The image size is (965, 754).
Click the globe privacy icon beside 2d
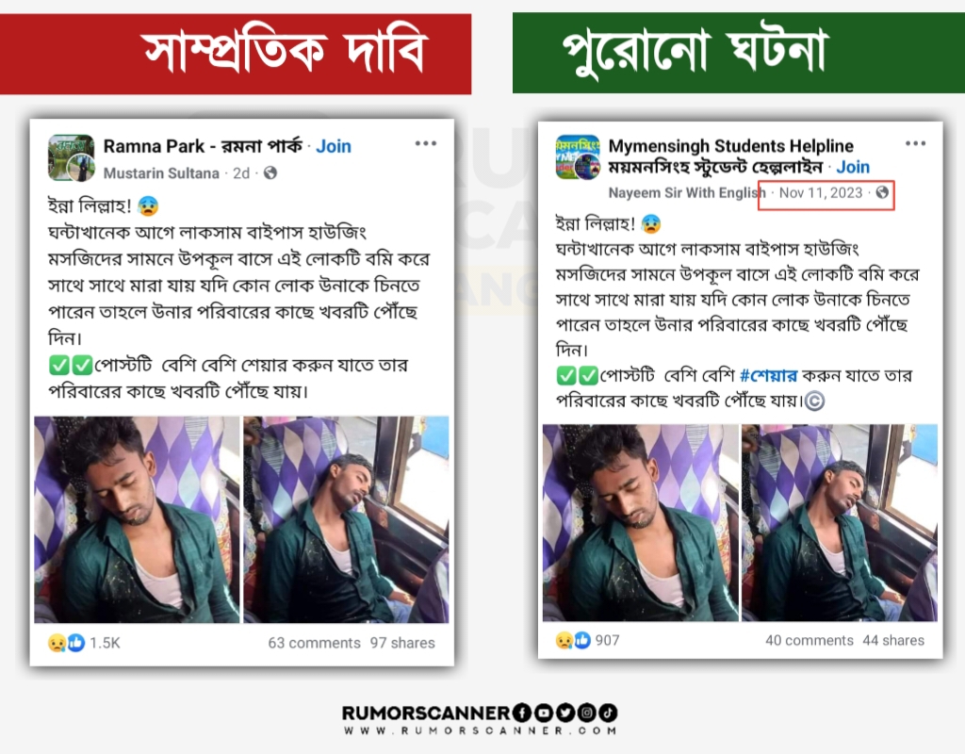pos(270,173)
